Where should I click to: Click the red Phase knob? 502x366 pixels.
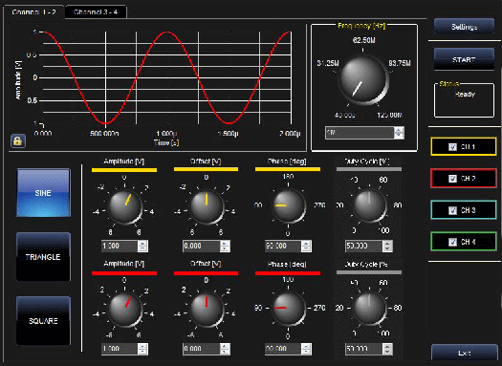tap(288, 309)
